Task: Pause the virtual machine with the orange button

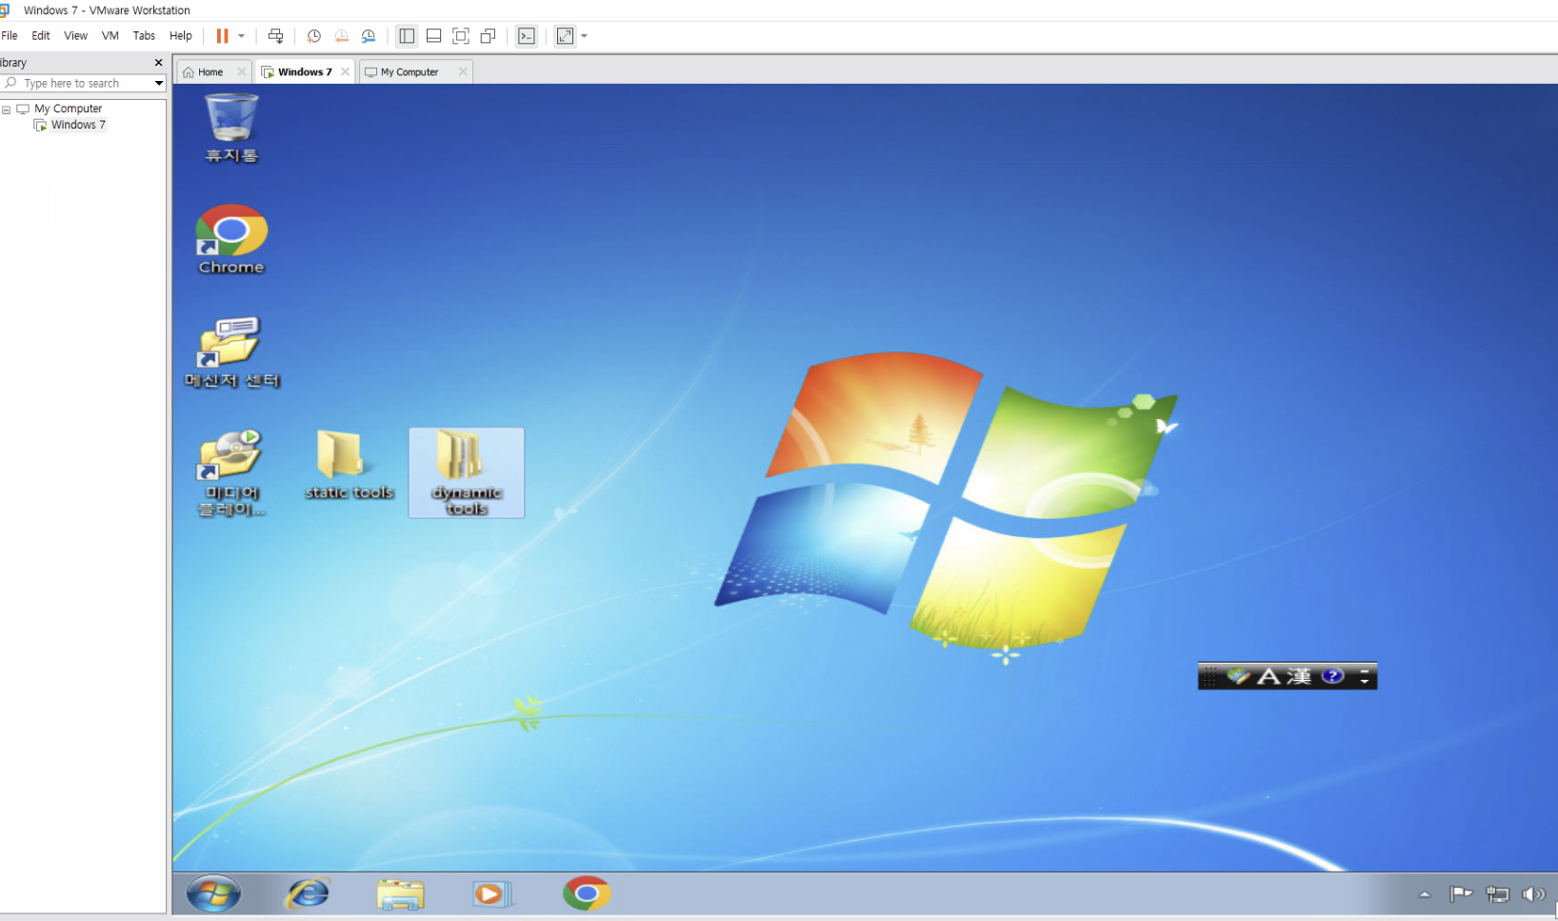Action: click(x=222, y=36)
